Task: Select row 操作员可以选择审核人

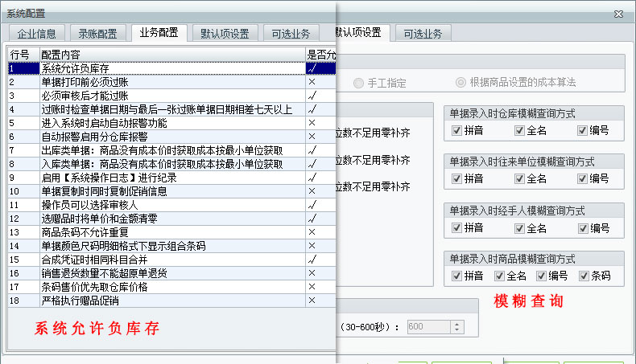Action: [172, 205]
